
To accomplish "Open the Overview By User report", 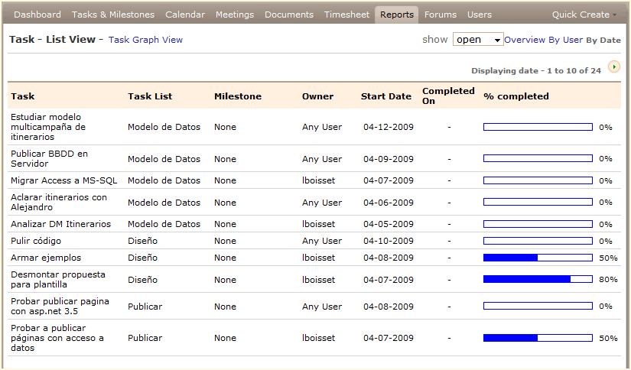I will click(543, 40).
